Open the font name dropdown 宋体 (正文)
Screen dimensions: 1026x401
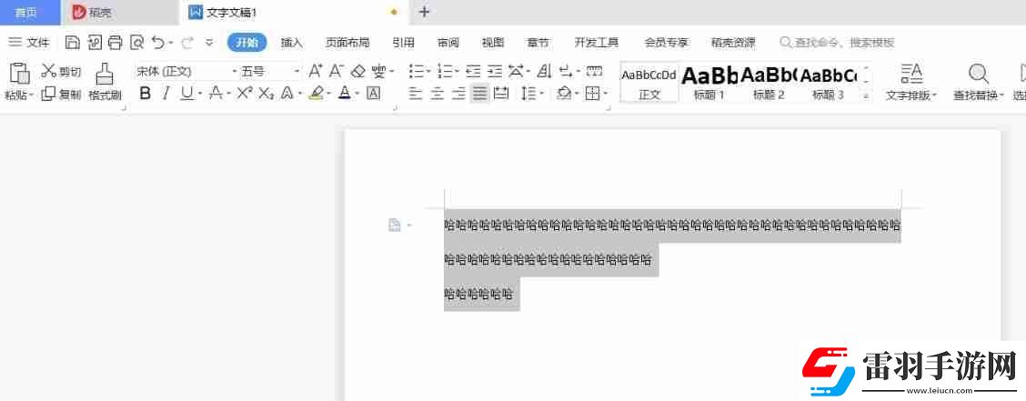pos(186,71)
